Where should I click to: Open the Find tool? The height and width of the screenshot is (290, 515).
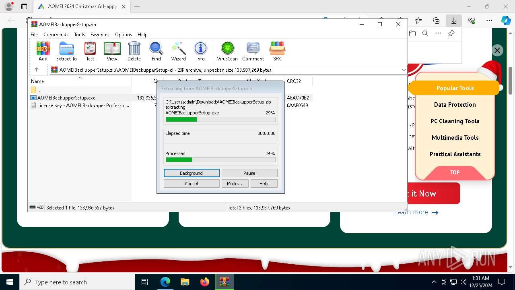point(156,51)
